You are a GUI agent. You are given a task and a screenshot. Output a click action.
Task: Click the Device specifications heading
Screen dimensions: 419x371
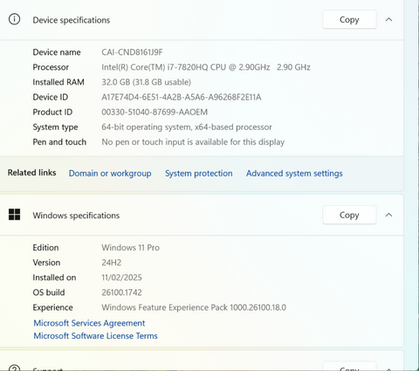tap(72, 20)
